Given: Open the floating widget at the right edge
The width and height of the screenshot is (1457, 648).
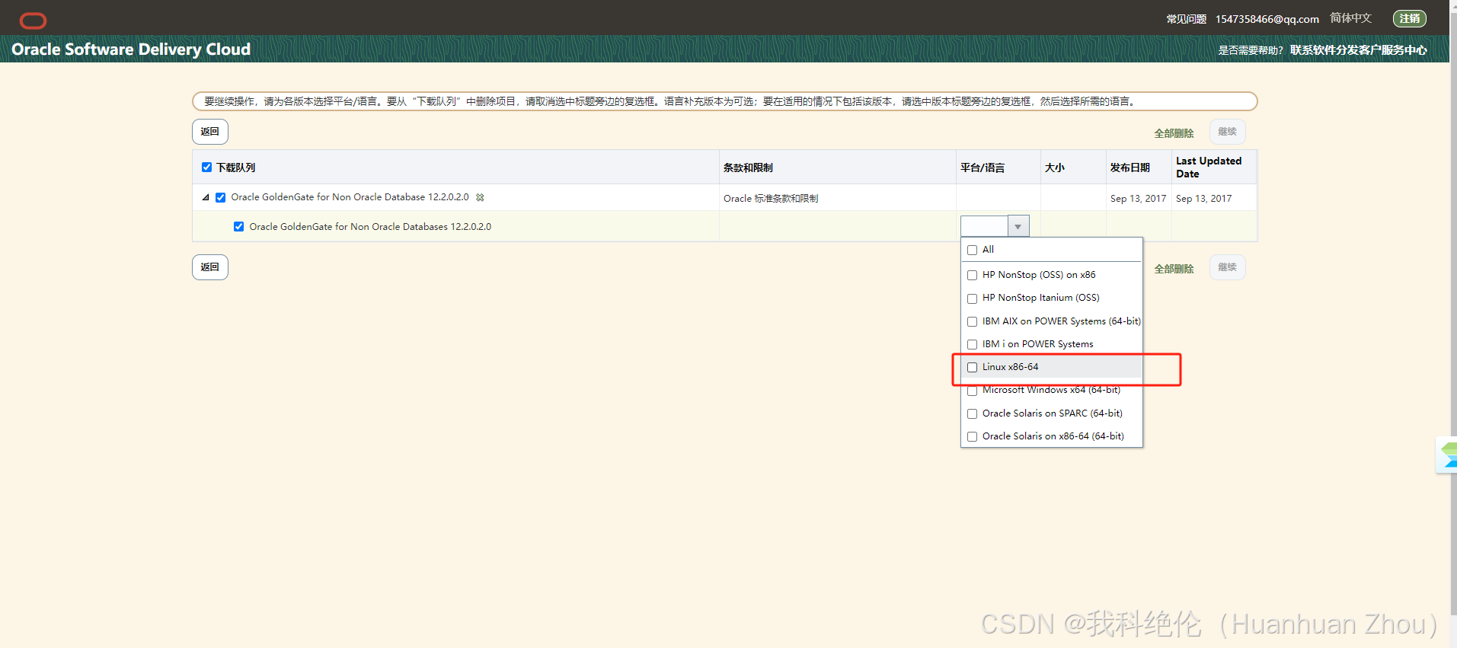Looking at the screenshot, I should (x=1446, y=455).
